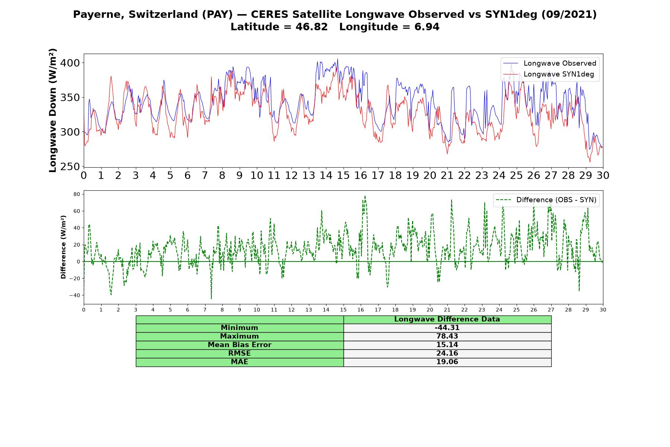Click the Maximum value 78.43 cell
670x447 pixels.
click(447, 336)
